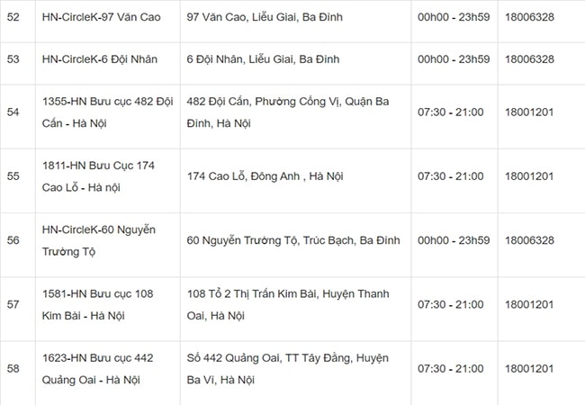The height and width of the screenshot is (405, 585).
Task: Select HN-CircleK-60 Nguyễn Trường Tộ name cell
Action: click(99, 240)
